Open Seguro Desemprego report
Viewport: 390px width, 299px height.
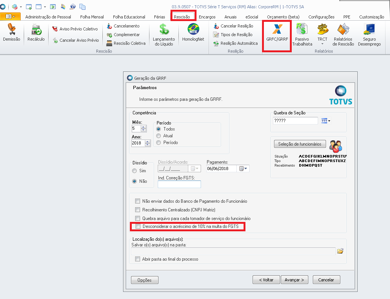369,35
